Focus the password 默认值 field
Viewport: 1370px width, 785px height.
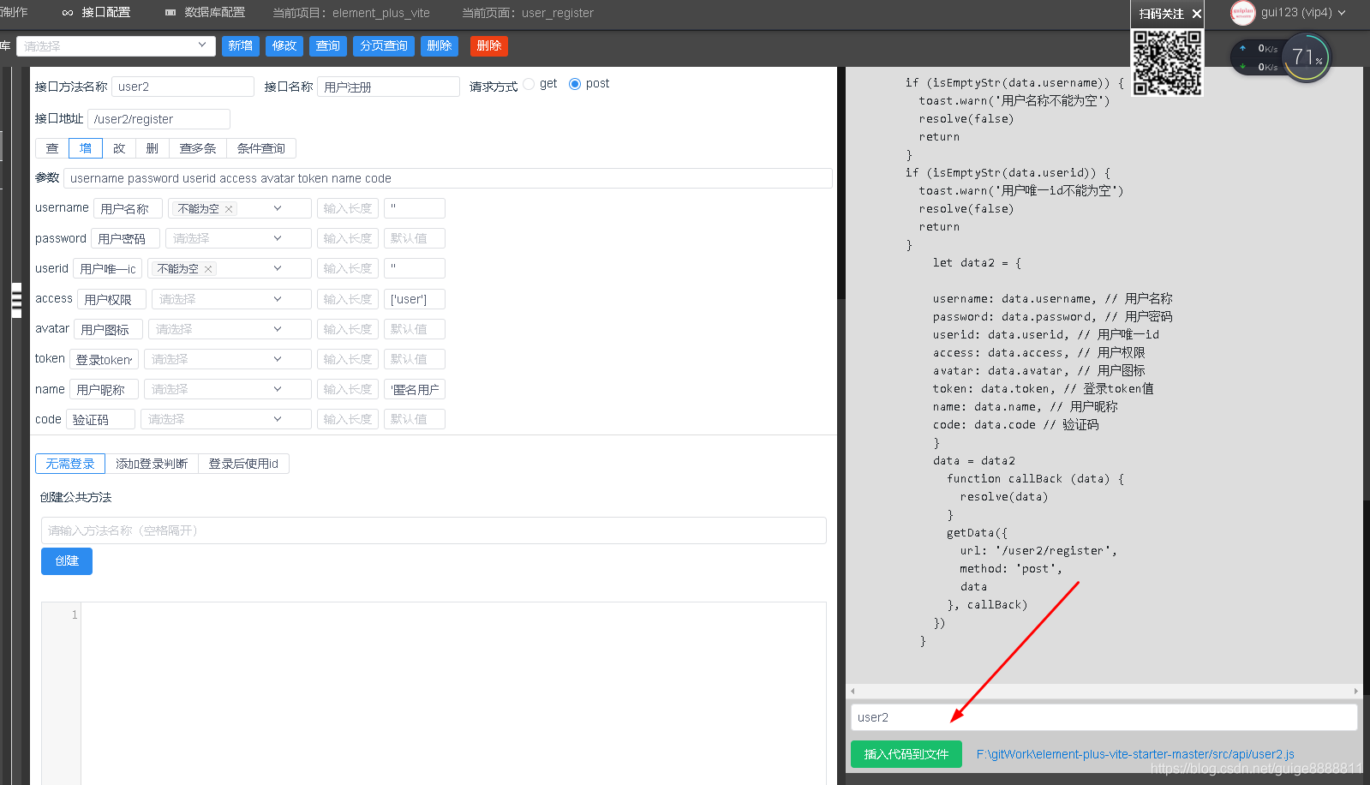[415, 238]
